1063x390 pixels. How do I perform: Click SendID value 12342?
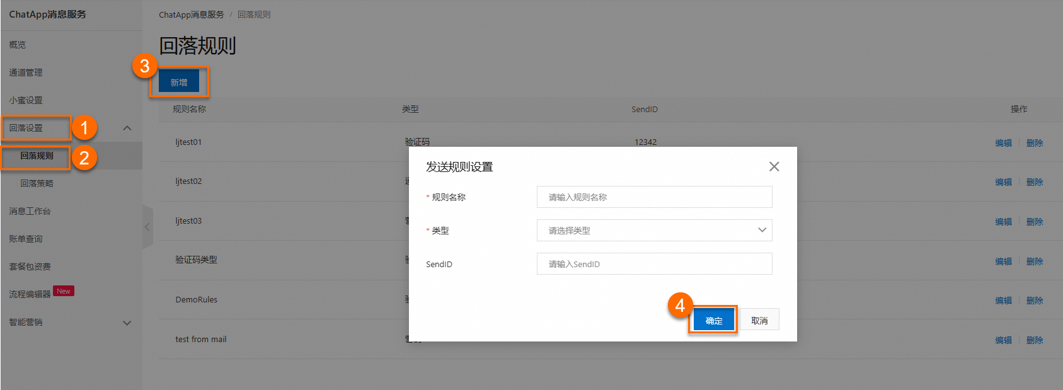coord(645,142)
